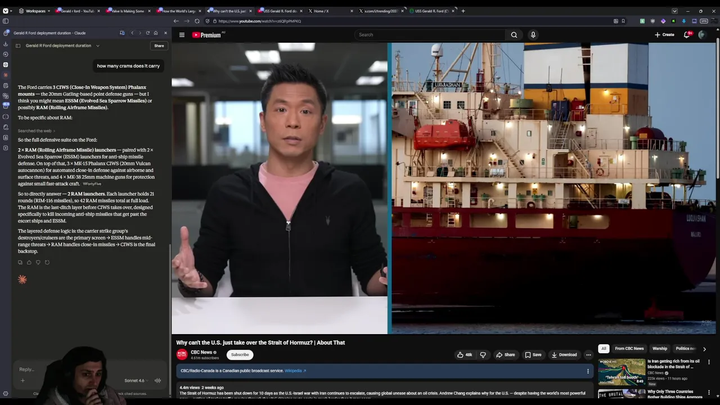The height and width of the screenshot is (405, 720).
Task: Click the YouTube URL address field
Action: [x=413, y=21]
